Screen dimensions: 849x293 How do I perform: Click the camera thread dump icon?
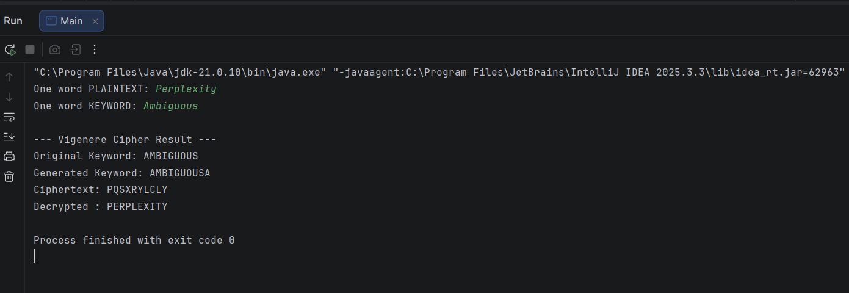(x=55, y=49)
